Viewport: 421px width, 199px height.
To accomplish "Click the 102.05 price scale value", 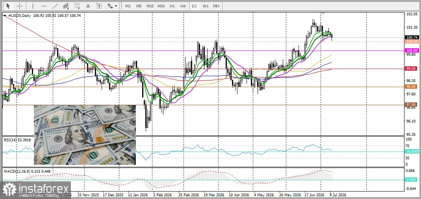I will (411, 14).
